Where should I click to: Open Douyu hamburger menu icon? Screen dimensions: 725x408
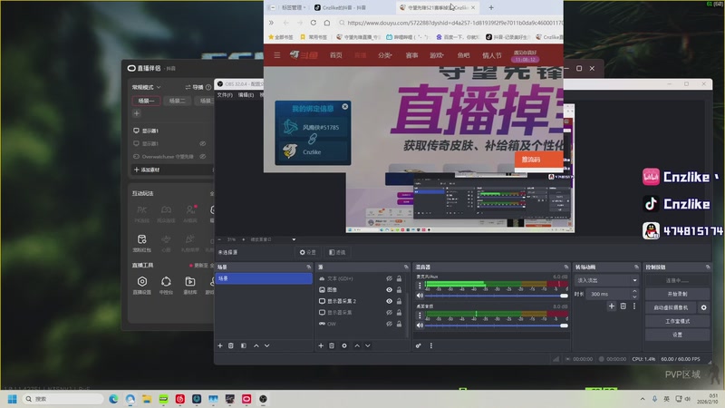coord(277,55)
